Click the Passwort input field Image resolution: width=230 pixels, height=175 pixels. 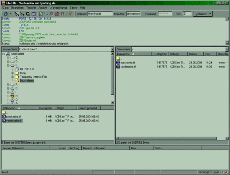165,14
